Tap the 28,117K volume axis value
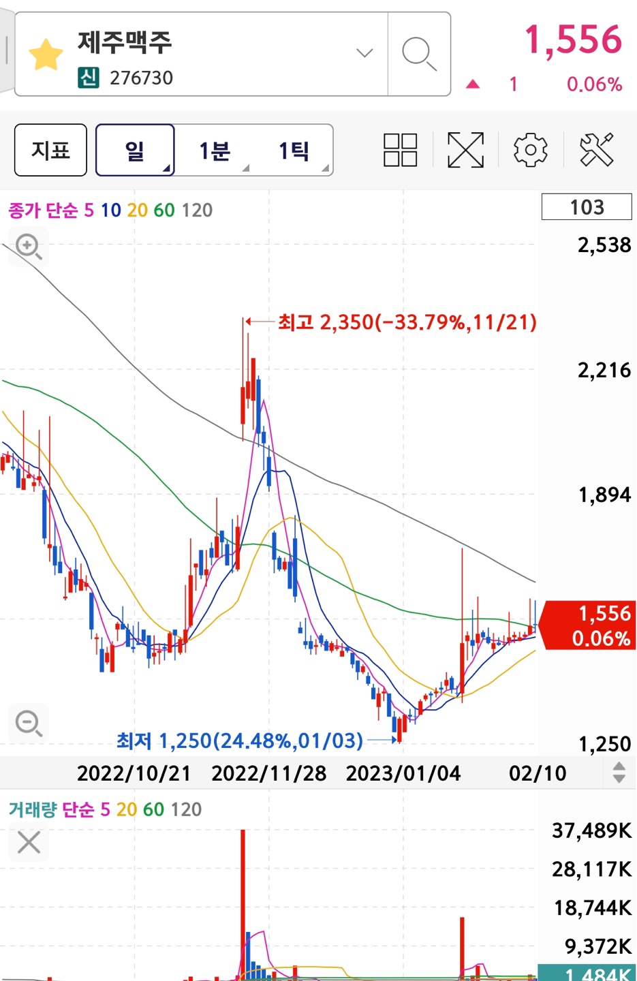 [x=591, y=869]
